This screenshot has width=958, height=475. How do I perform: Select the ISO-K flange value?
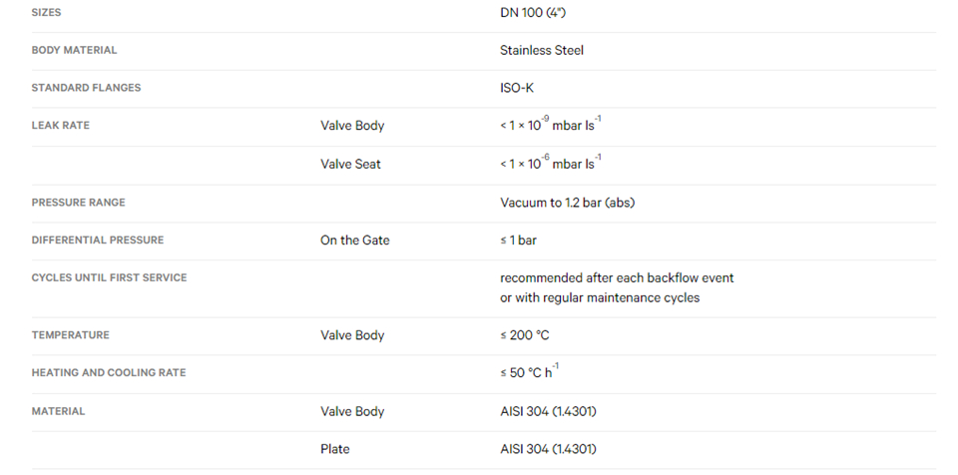(x=517, y=88)
